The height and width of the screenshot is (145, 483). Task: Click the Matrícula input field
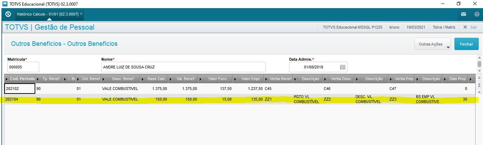[x=23, y=67]
